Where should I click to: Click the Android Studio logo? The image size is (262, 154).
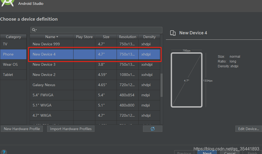8,3
